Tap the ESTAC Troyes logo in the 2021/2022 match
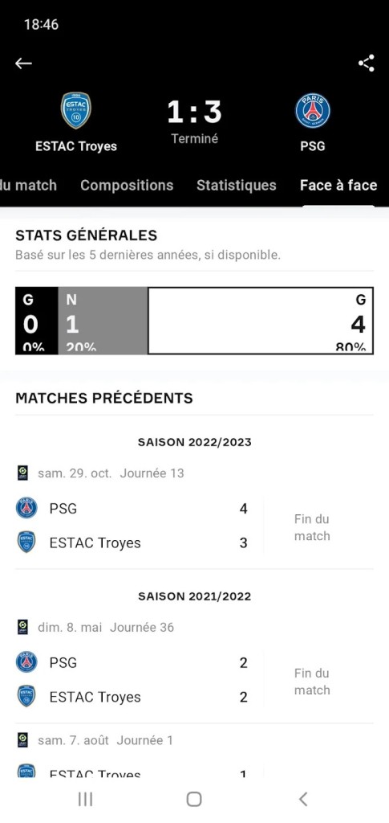The height and width of the screenshot is (823, 389). (x=26, y=696)
